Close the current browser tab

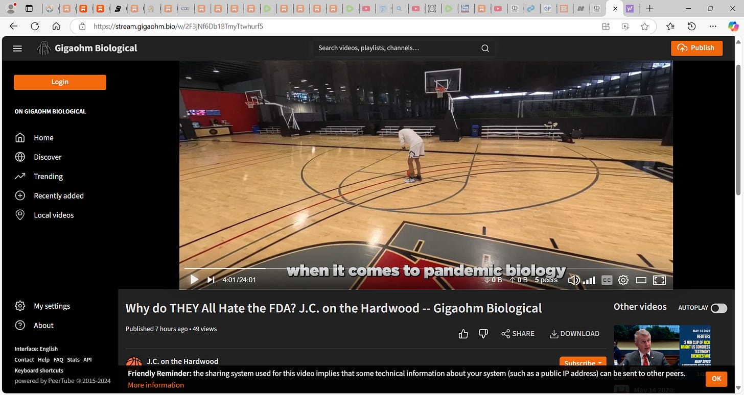tap(615, 9)
